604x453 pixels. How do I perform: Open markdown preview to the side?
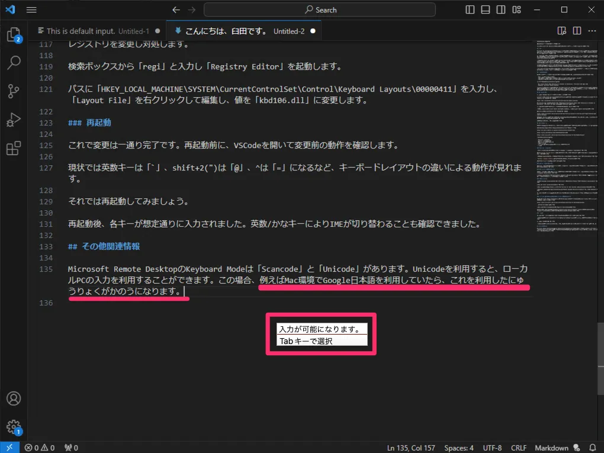click(561, 31)
